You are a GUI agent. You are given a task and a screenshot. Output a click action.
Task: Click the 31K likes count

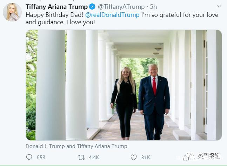coord(145,157)
